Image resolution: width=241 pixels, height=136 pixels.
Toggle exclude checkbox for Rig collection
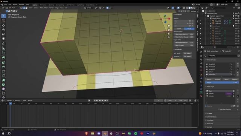[x=233, y=16]
